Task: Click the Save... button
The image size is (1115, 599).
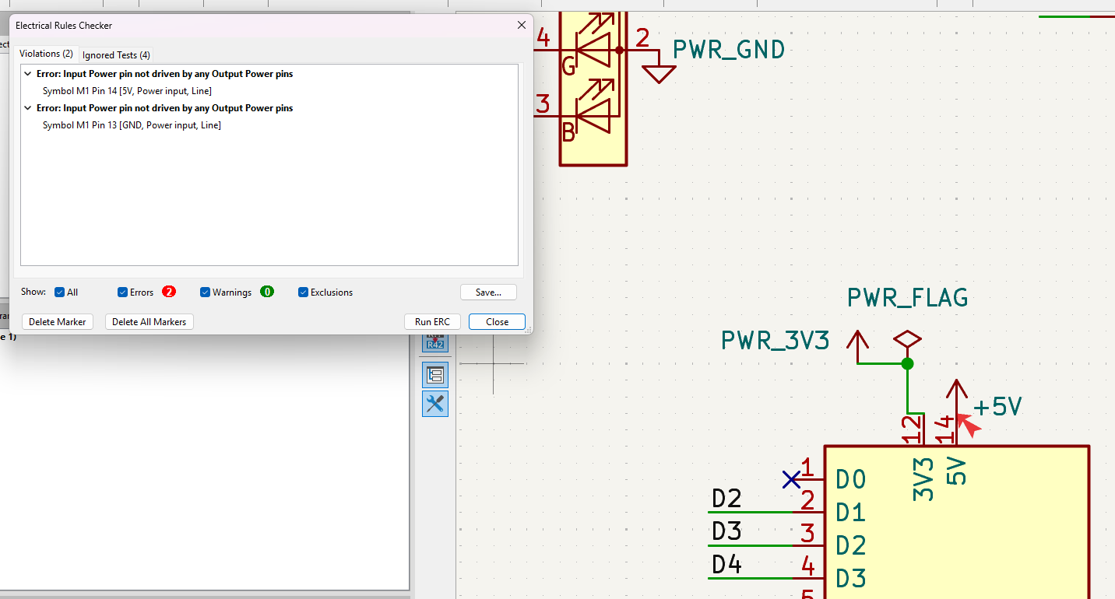Action: [x=488, y=292]
